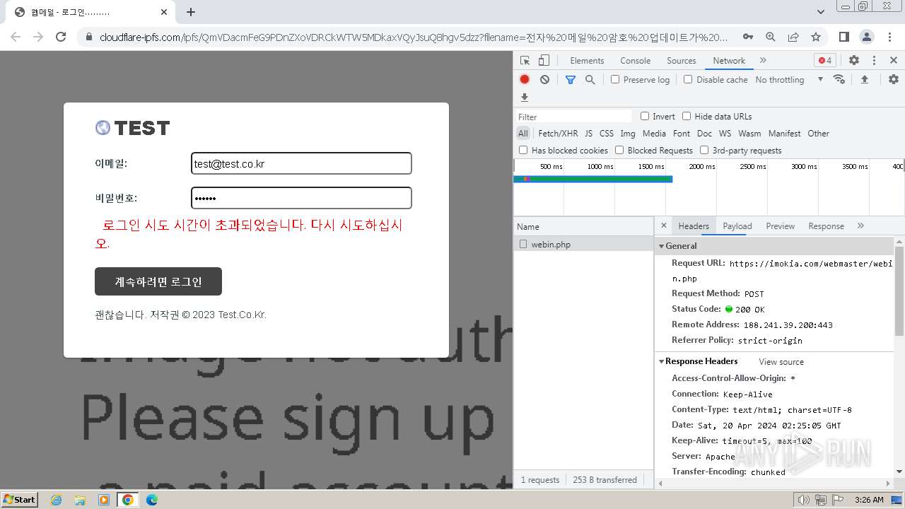Viewport: 905px width, 509px height.
Task: Select the inspect element picker icon
Action: point(525,61)
